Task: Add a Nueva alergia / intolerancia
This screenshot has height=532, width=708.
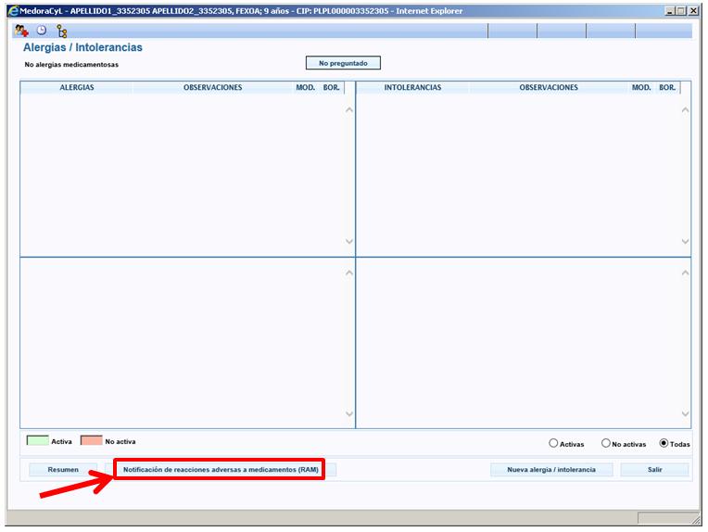Action: [x=550, y=470]
